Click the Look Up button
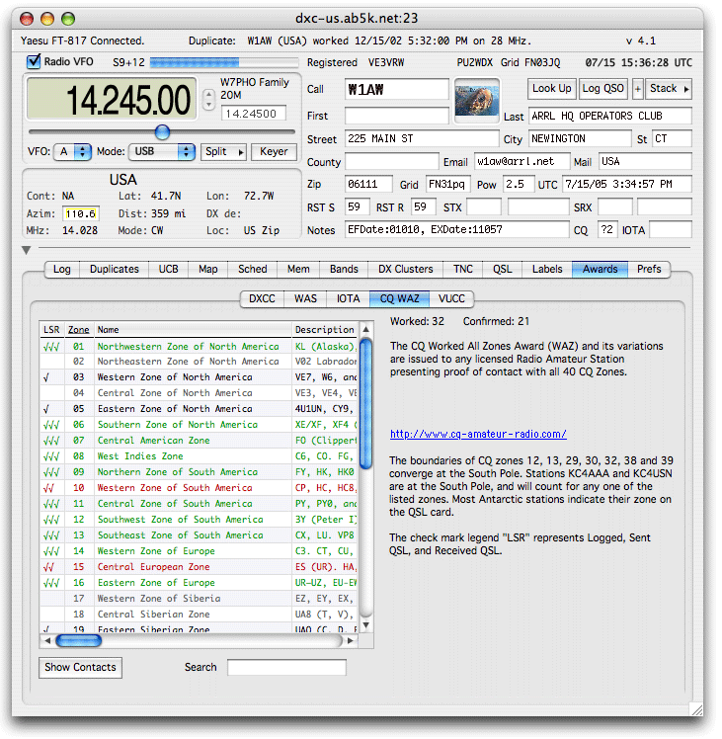This screenshot has height=739, width=722. click(x=551, y=88)
